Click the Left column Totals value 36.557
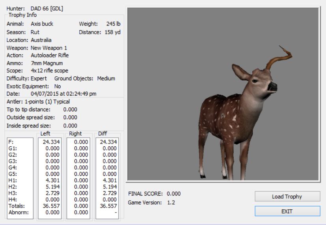326x225 pixels. pos(51,206)
